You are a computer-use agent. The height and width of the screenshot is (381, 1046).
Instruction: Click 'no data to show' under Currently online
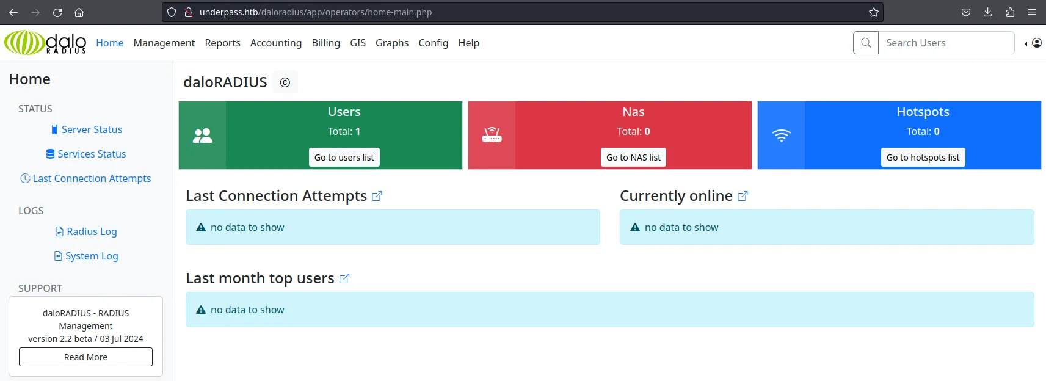pos(681,227)
